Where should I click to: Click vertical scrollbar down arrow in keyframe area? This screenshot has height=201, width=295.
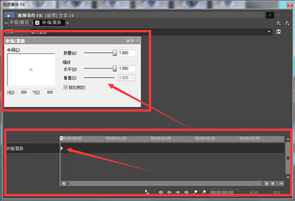coord(288,177)
